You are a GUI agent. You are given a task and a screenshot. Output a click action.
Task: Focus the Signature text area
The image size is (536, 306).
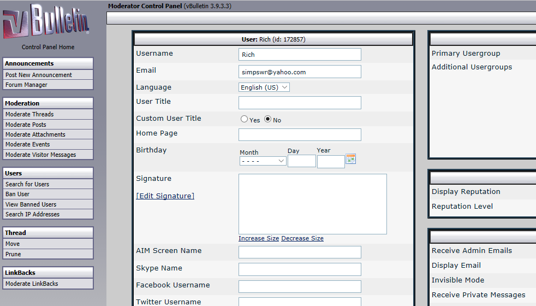tap(312, 204)
